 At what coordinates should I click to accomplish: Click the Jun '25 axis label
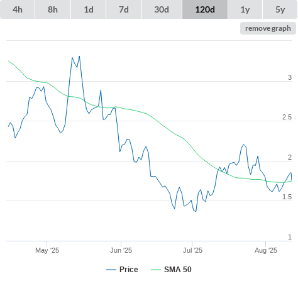pyautogui.click(x=121, y=250)
